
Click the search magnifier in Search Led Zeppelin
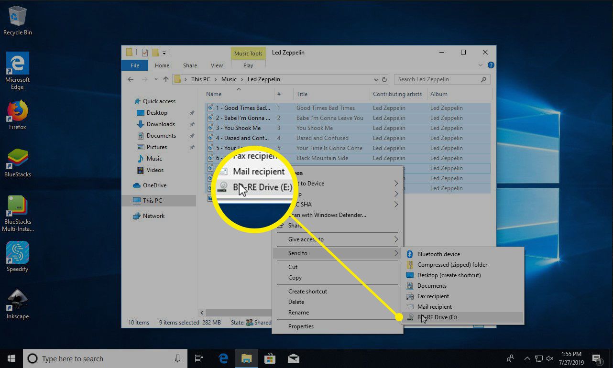pos(483,79)
